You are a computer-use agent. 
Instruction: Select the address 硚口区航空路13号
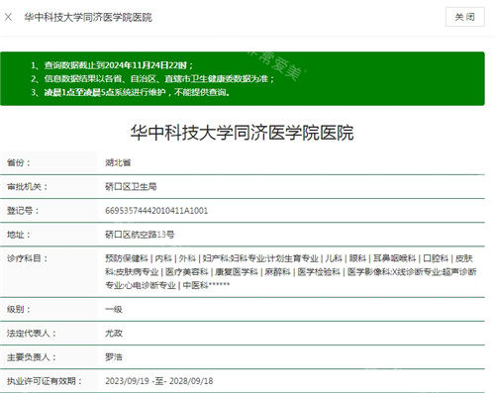(140, 235)
